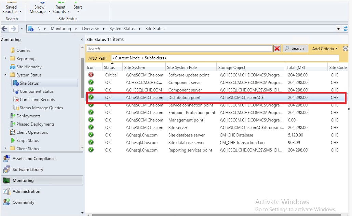Expand the Reporting tree node
The width and height of the screenshot is (352, 216).
coord(5,58)
